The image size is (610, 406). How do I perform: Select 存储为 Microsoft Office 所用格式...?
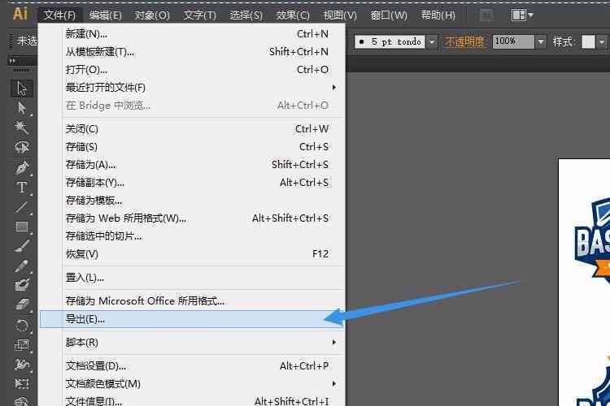click(x=192, y=301)
